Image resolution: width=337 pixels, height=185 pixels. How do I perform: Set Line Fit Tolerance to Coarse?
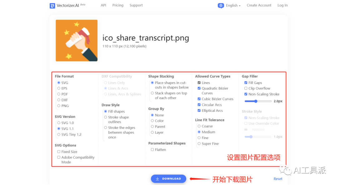(199, 126)
